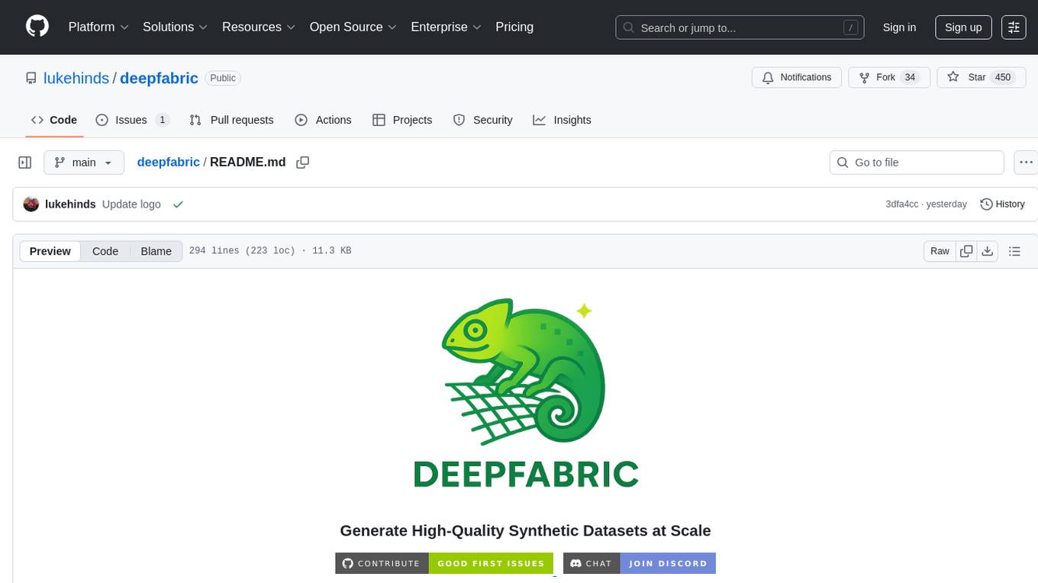Open the Raw file view
Screen dimensions: 1038x583
point(940,251)
